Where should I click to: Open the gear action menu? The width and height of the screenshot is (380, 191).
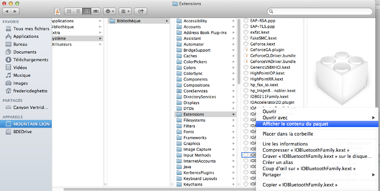point(110,11)
